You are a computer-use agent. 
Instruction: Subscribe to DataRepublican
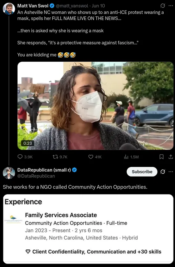(x=142, y=172)
